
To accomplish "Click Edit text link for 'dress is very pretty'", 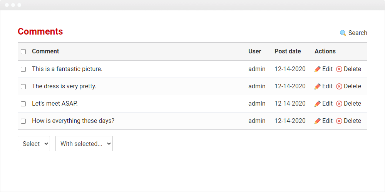I will point(327,86).
